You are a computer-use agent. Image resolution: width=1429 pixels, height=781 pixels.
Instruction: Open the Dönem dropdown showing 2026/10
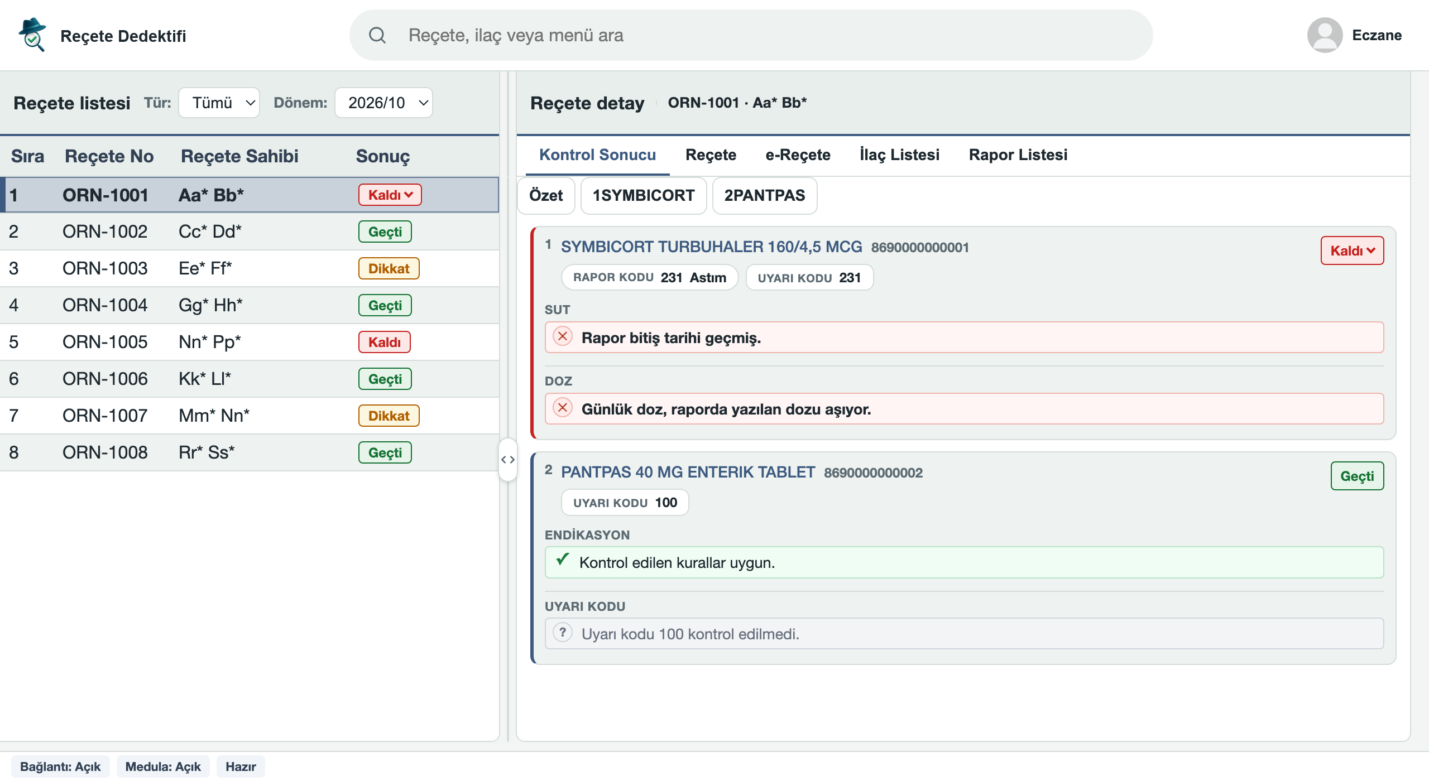383,103
